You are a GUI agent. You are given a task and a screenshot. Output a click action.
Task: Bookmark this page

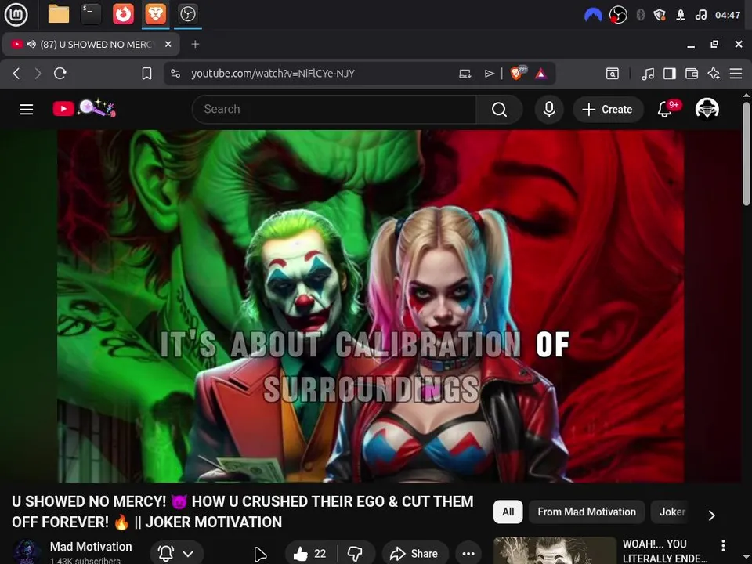(146, 74)
